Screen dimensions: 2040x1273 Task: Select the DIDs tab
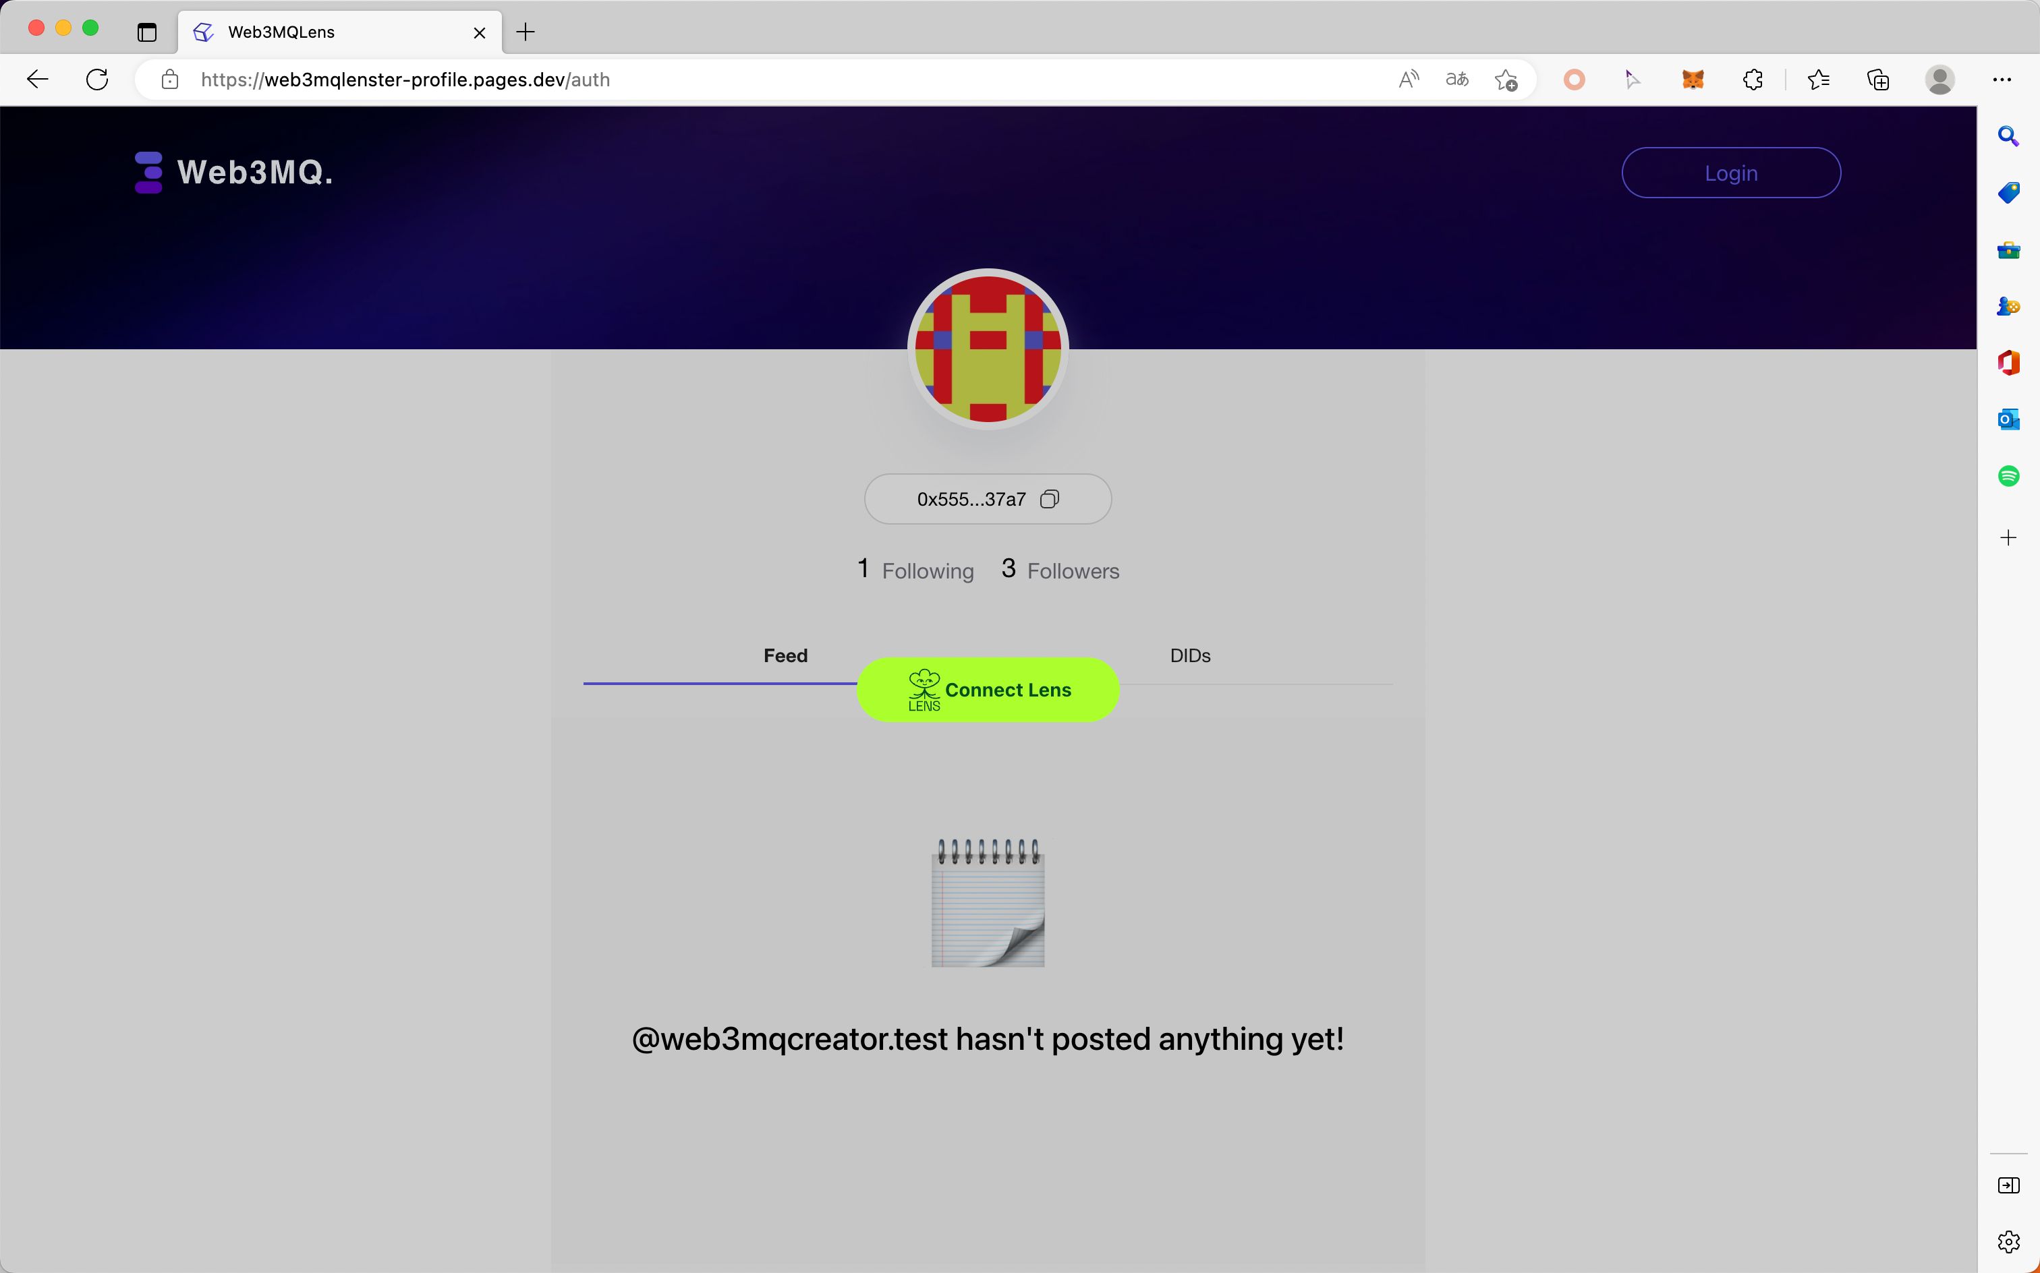point(1191,655)
